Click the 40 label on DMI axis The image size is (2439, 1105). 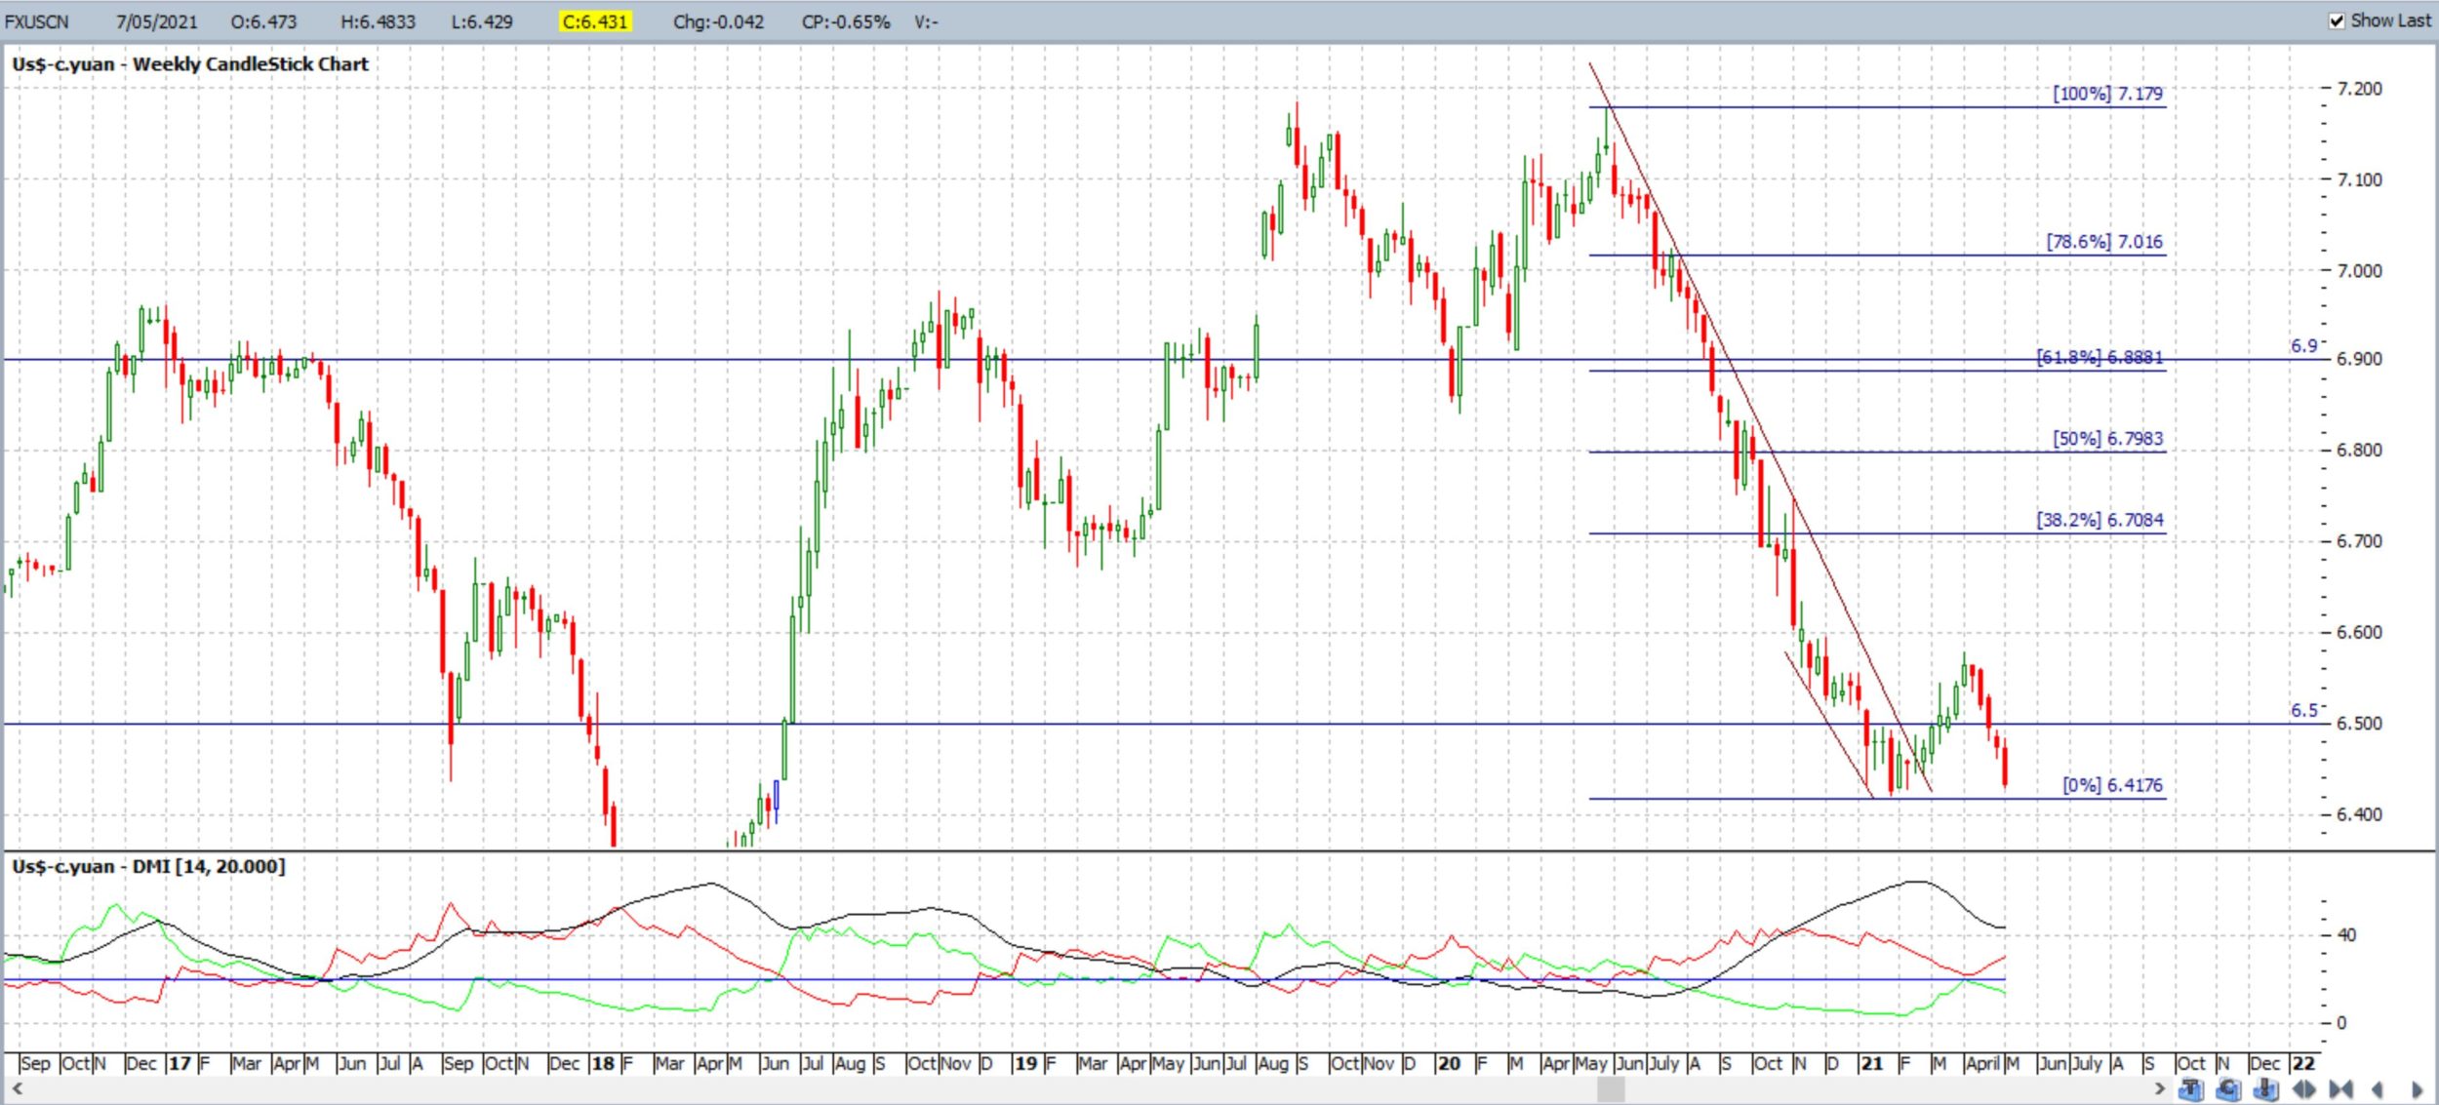tap(2346, 934)
